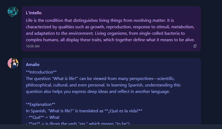Open Amalie's profile avatar
222x129 pixels.
pyautogui.click(x=13, y=63)
